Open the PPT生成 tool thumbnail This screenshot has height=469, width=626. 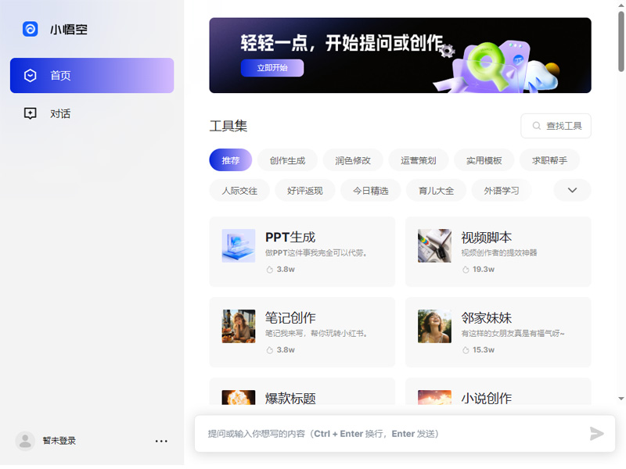pos(239,245)
